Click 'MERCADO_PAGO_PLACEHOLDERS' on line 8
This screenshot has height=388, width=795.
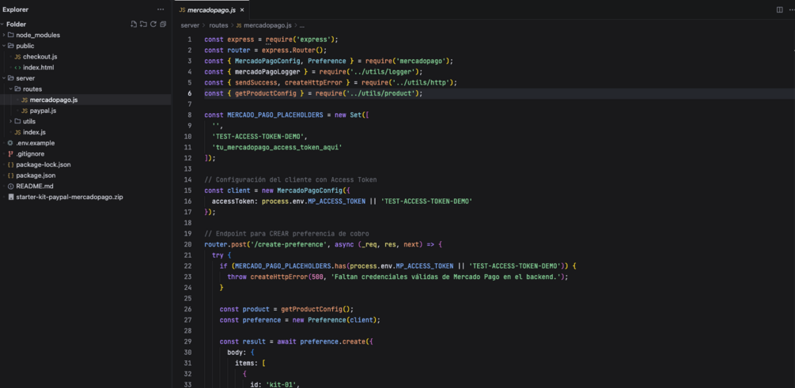(x=274, y=115)
